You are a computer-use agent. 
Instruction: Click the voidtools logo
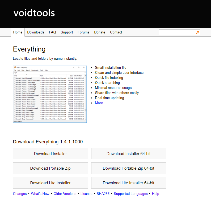(34, 13)
